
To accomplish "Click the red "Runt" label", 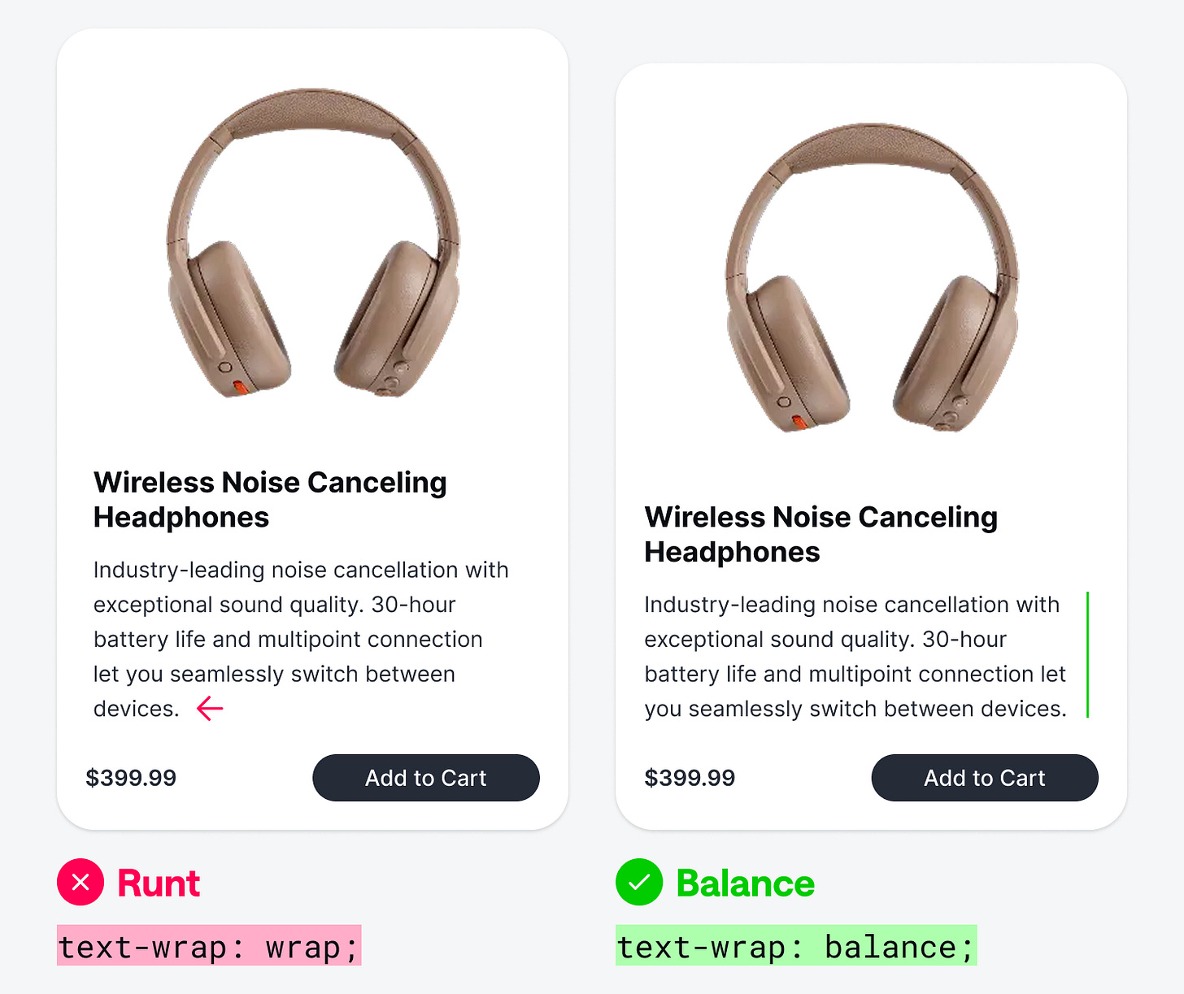I will point(159,883).
